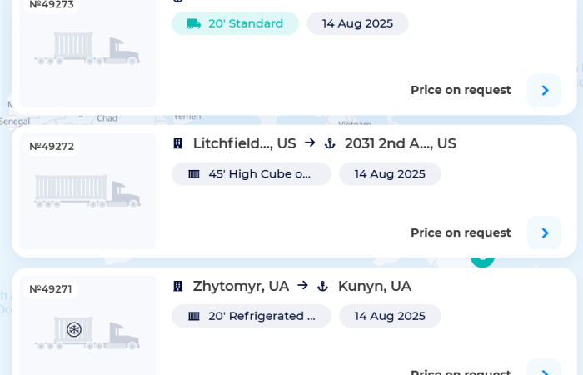Select the 45' High Cube tag
This screenshot has height=375, width=583.
[252, 173]
